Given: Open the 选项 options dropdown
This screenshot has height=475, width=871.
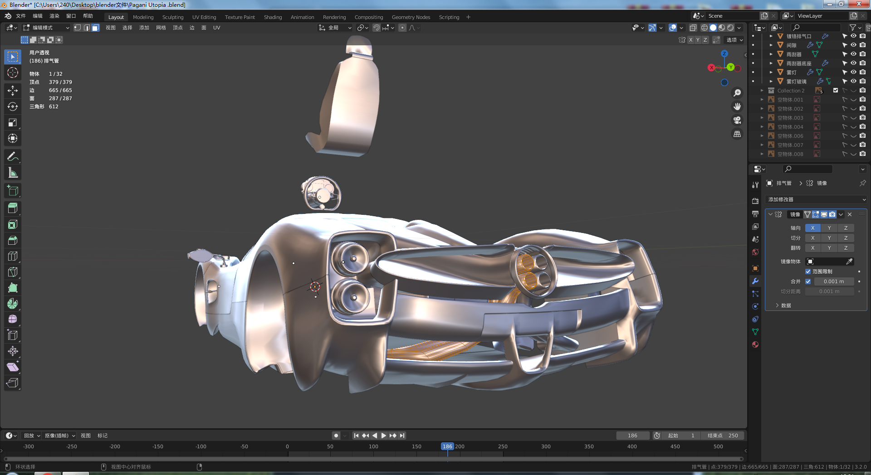Looking at the screenshot, I should (734, 40).
